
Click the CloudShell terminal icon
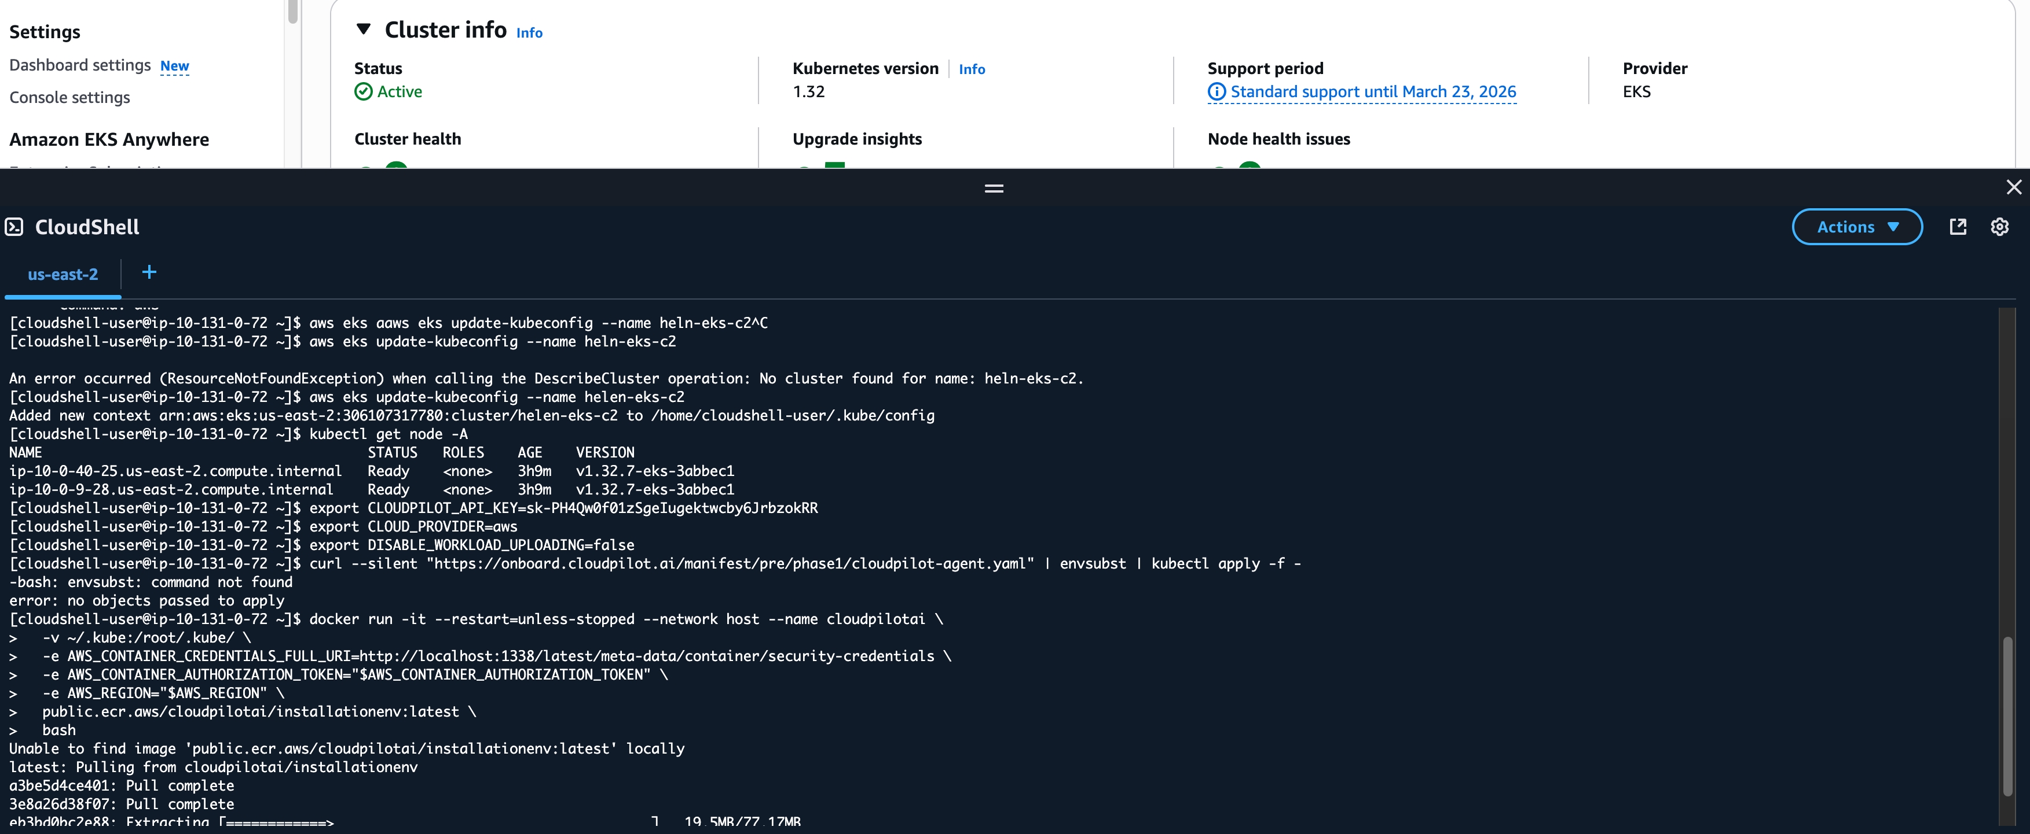pos(14,227)
